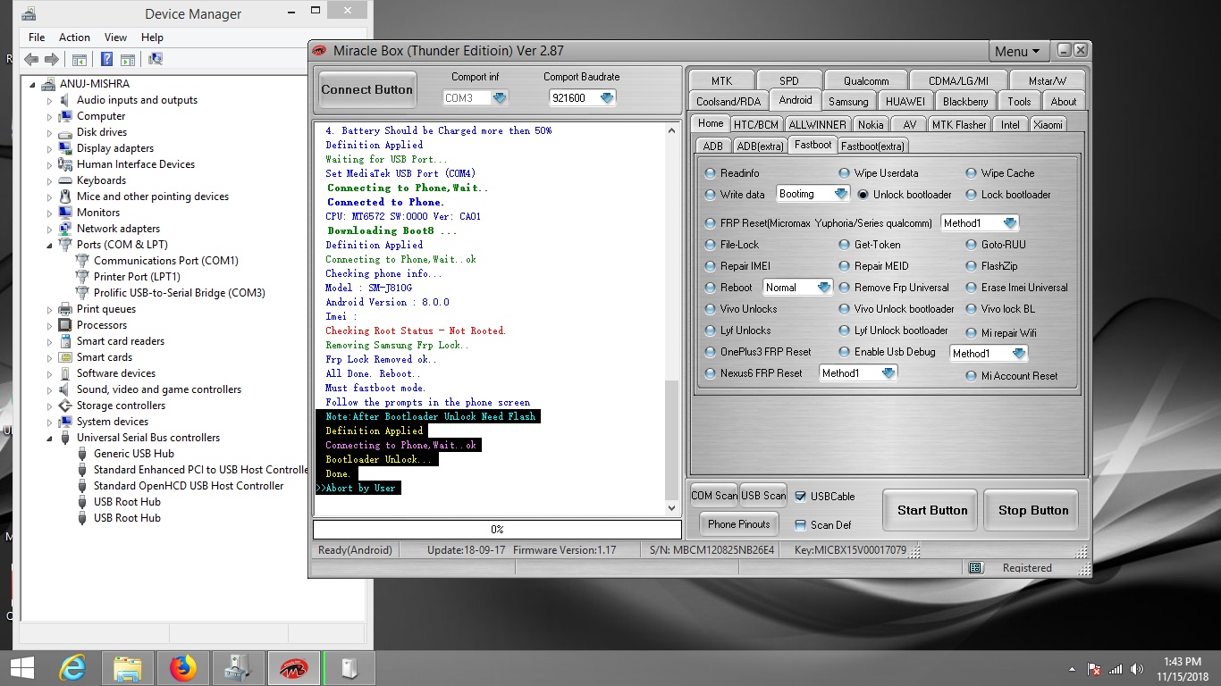Select Vivo Unlocks radio option
This screenshot has height=686, width=1221.
(711, 309)
